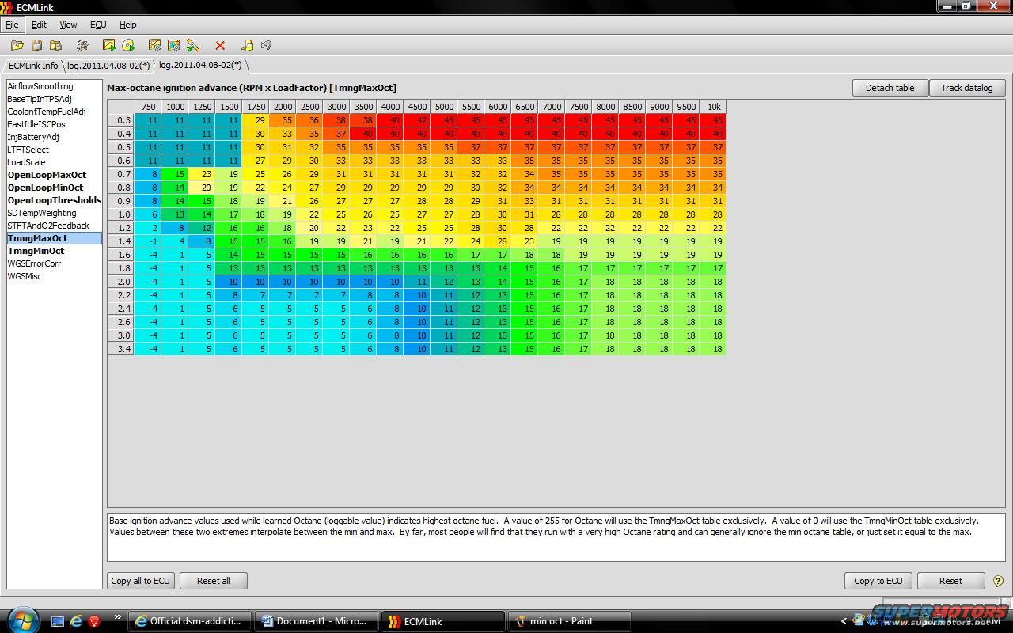Show hidden system tray icons arrow
Viewport: 1013px width, 633px height.
[844, 621]
